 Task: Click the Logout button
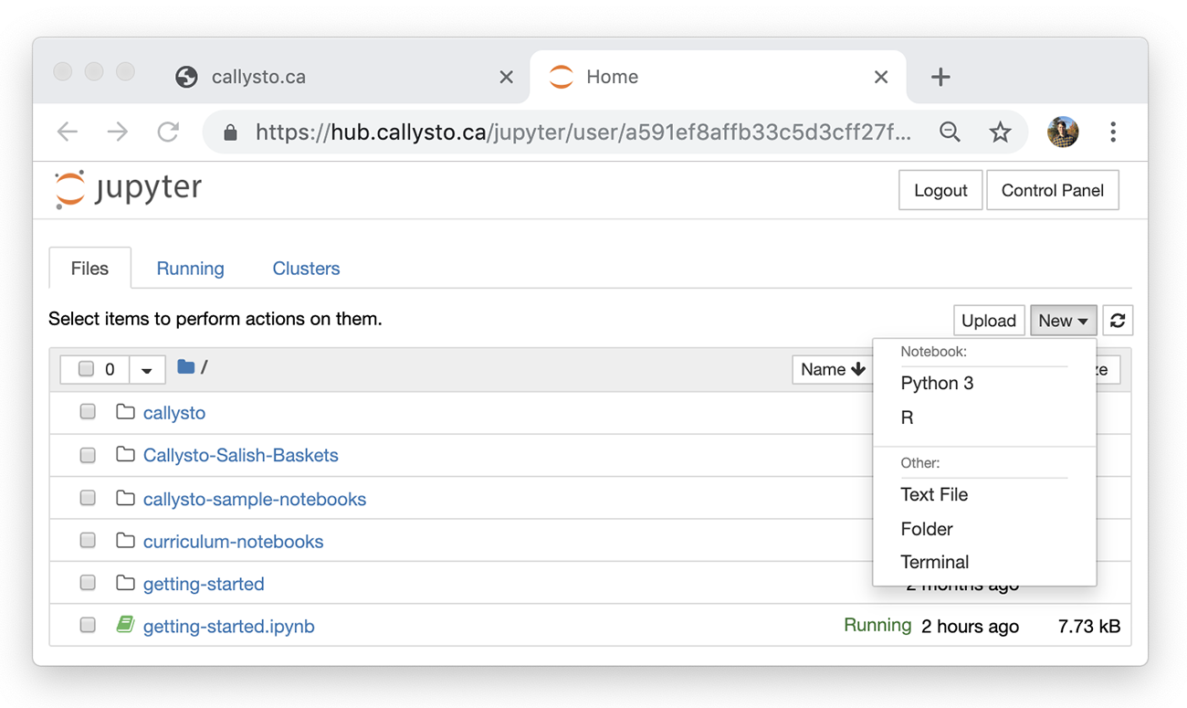click(940, 190)
